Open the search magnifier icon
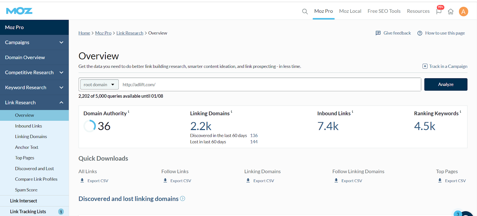 click(x=305, y=11)
